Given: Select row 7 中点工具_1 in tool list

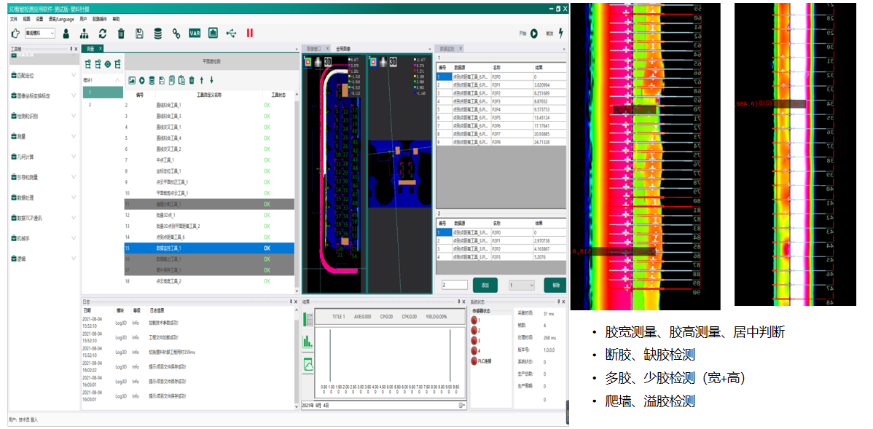Looking at the screenshot, I should point(209,160).
